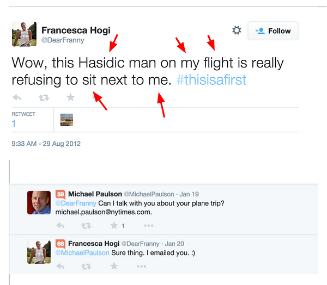The width and height of the screenshot is (327, 285).
Task: Open Francesca Hogi's profile picture at top
Action: coord(24,34)
